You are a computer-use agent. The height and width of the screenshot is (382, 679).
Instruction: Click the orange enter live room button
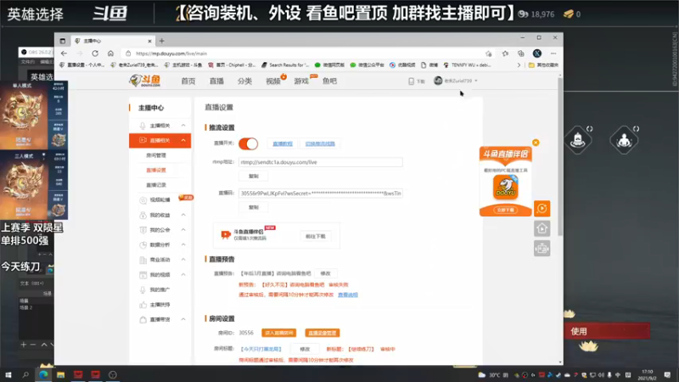pos(279,333)
